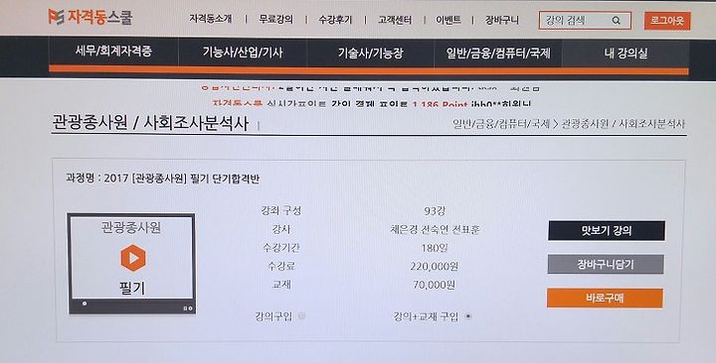716x363 pixels.
Task: Play the 관광종사원 필기 preview video
Action: click(x=133, y=258)
